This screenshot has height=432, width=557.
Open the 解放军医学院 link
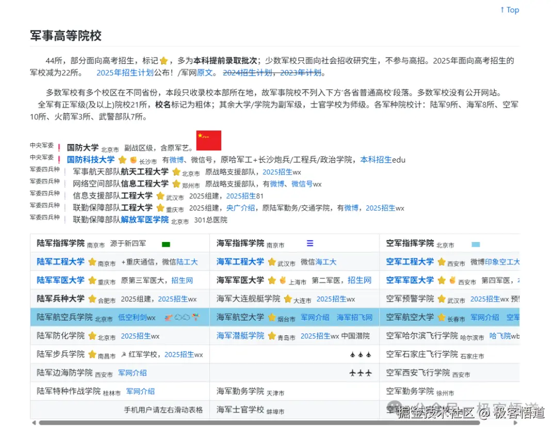click(x=144, y=220)
